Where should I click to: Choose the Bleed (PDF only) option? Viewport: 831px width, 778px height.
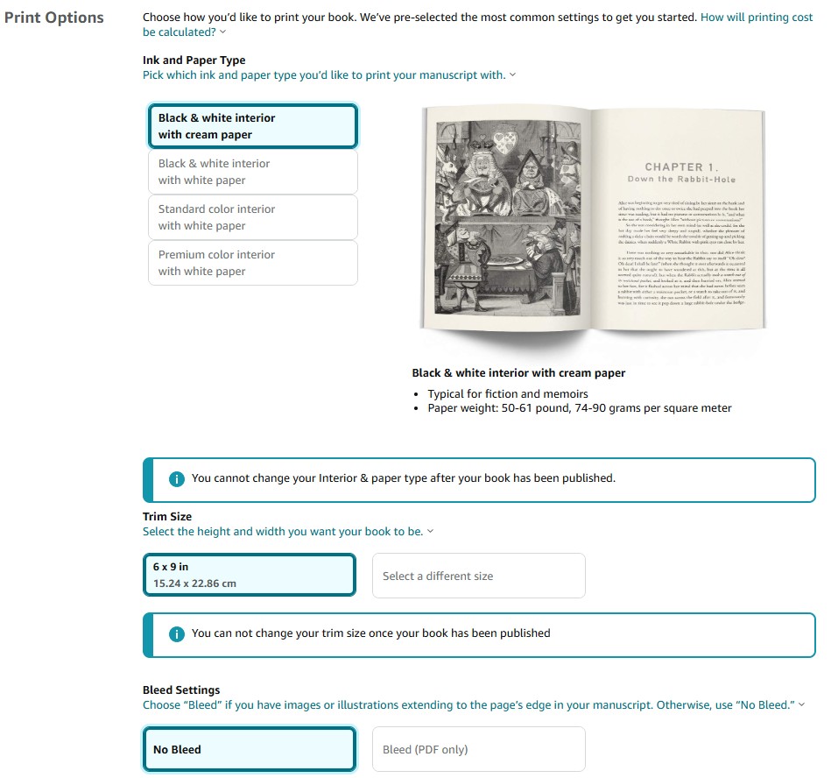pyautogui.click(x=478, y=749)
